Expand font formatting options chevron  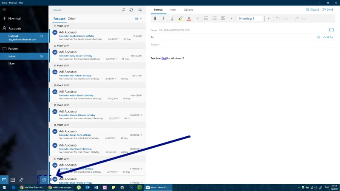(197, 18)
